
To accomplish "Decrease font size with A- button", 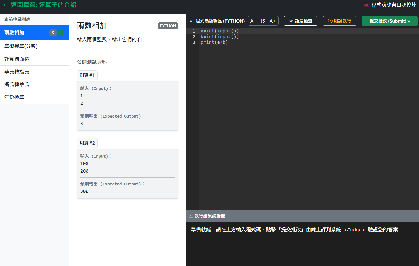I will 253,21.
